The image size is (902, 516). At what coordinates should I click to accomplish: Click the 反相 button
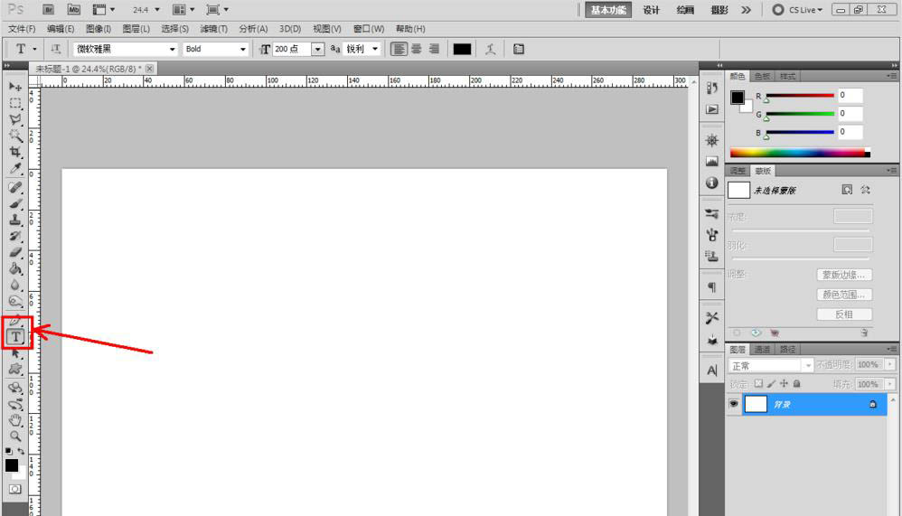point(844,314)
